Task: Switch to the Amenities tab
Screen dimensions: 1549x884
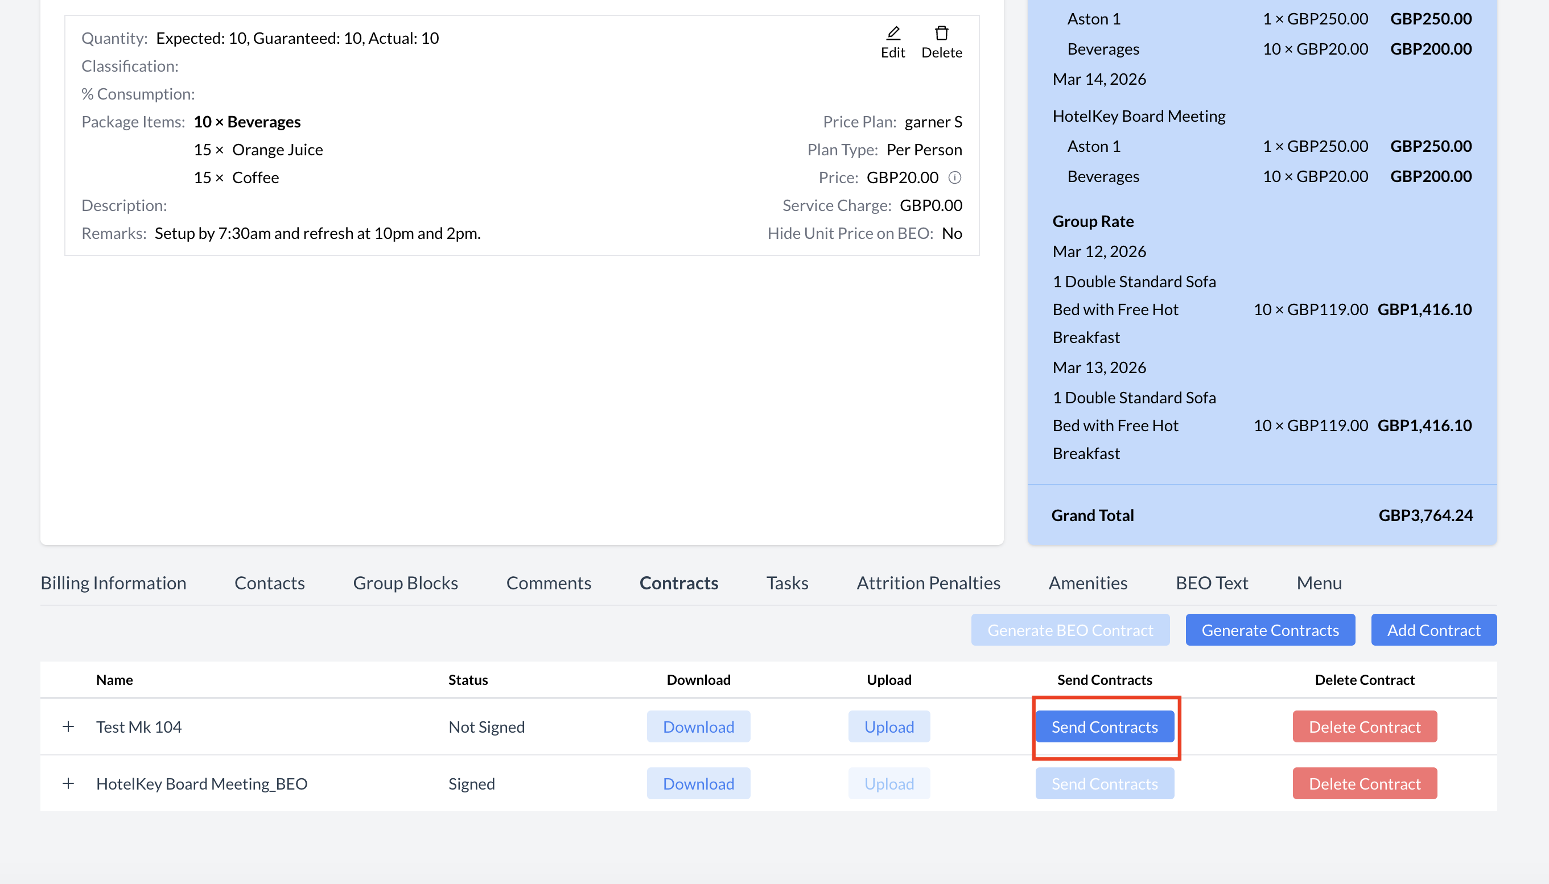Action: (1087, 583)
